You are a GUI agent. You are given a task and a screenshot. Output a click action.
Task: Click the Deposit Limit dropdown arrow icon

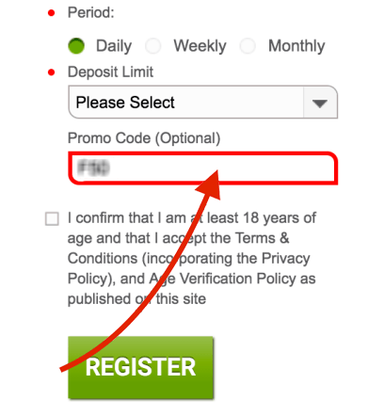coord(320,104)
